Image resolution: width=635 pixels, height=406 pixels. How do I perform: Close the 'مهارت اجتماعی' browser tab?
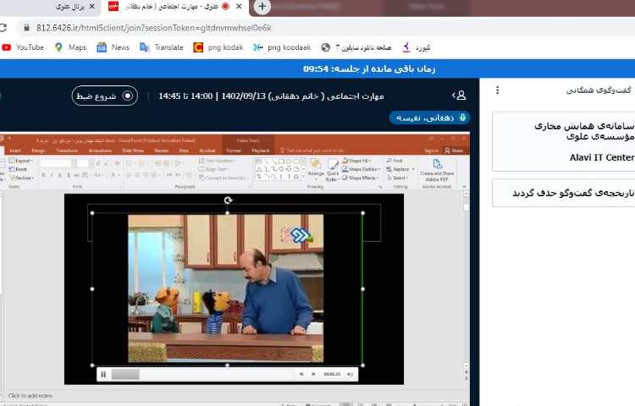[x=239, y=7]
